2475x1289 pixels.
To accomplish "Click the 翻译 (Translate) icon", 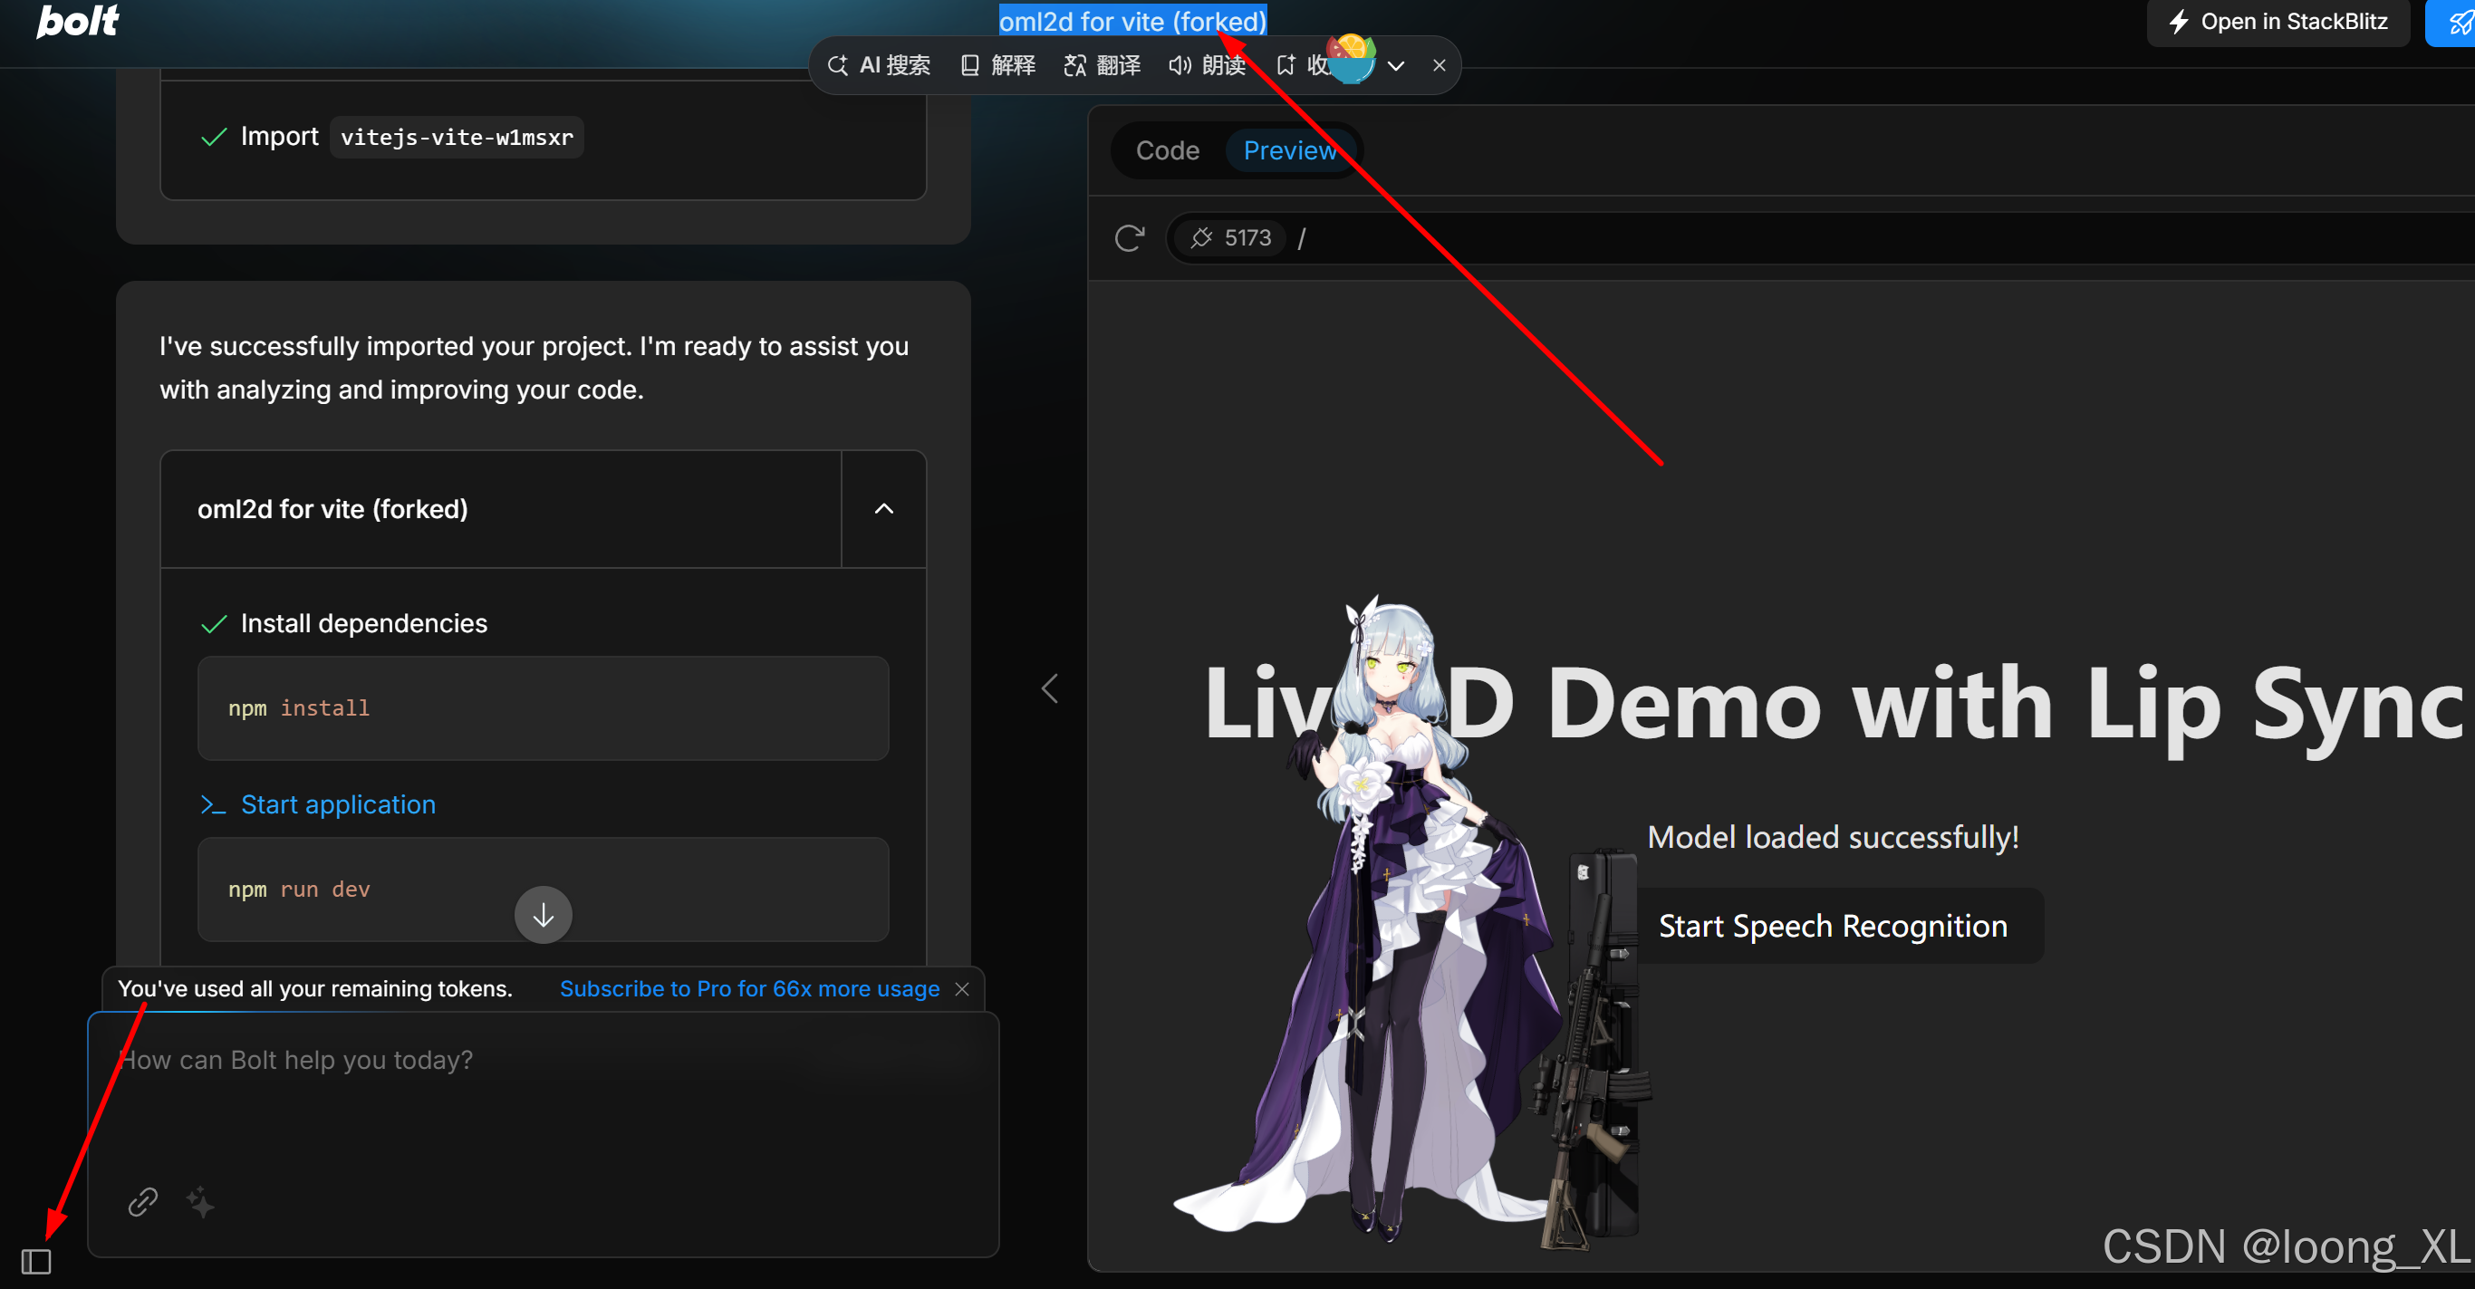I will [x=1098, y=65].
